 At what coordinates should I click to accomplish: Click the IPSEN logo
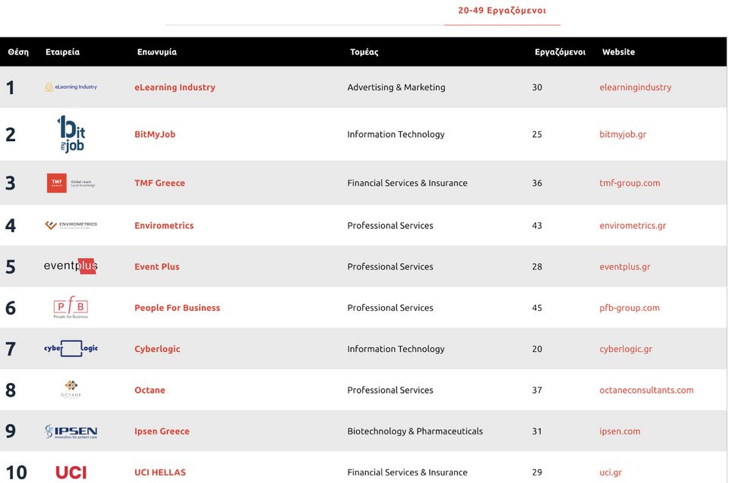pyautogui.click(x=71, y=431)
